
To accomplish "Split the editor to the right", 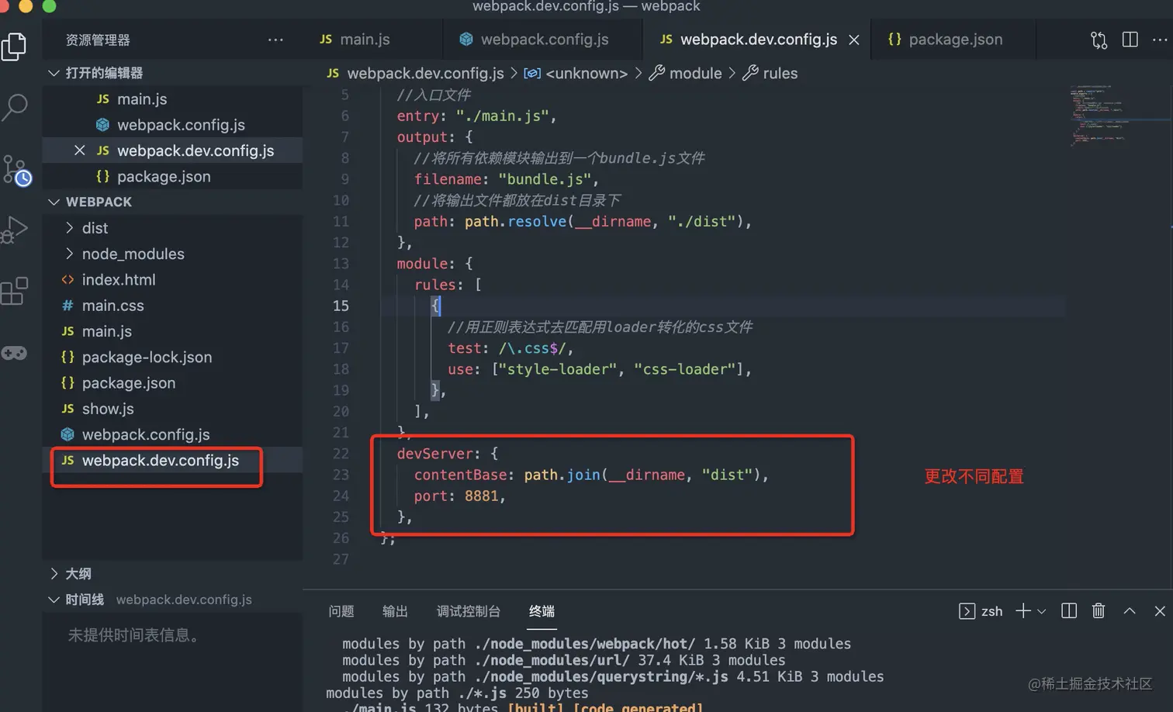I will [x=1130, y=40].
